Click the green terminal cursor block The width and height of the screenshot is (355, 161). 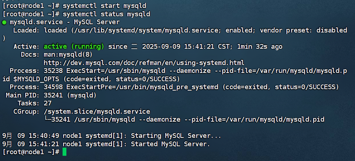[x=65, y=152]
